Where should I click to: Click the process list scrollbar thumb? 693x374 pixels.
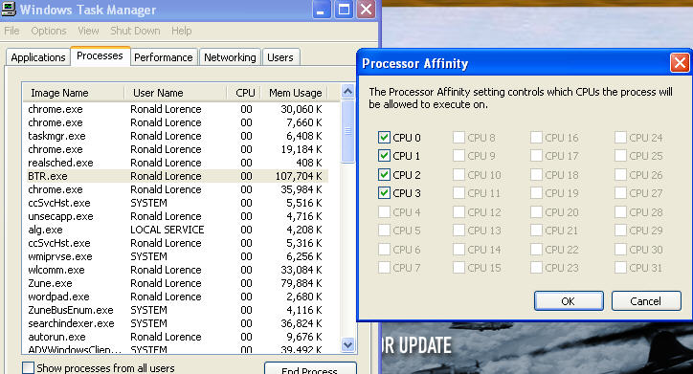coord(347,131)
